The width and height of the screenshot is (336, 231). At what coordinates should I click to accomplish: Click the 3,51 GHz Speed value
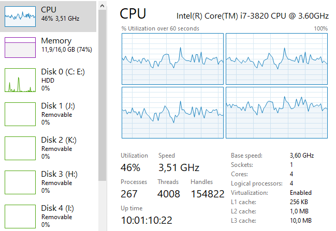click(x=179, y=167)
